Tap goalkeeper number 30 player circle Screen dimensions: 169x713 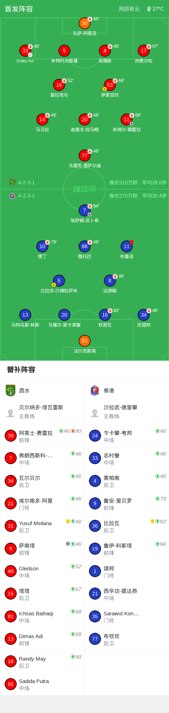(85, 23)
